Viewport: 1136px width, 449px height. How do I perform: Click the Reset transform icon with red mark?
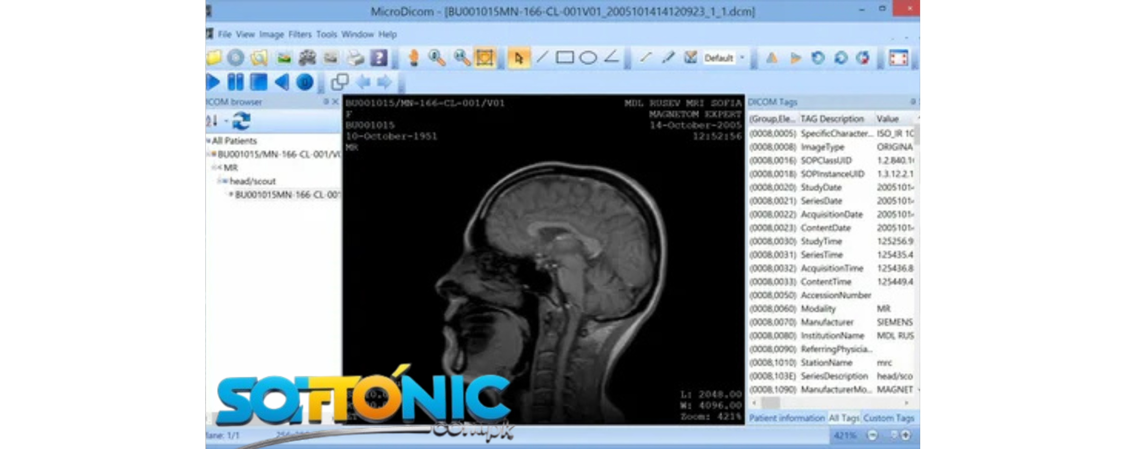point(863,58)
